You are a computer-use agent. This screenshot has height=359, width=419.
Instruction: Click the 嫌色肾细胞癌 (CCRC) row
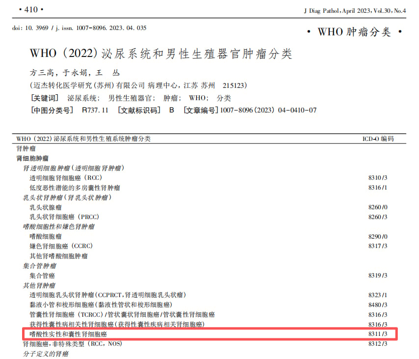tap(61, 246)
